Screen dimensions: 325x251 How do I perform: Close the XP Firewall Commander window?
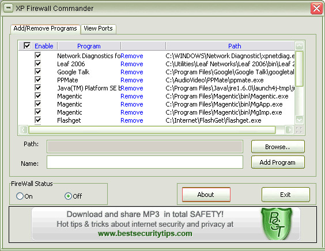(316, 9)
